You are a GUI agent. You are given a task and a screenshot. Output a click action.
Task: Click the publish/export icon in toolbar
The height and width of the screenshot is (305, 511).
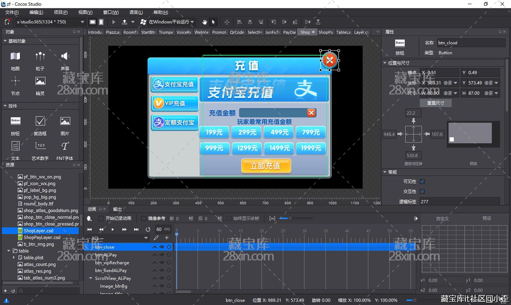click(x=124, y=22)
